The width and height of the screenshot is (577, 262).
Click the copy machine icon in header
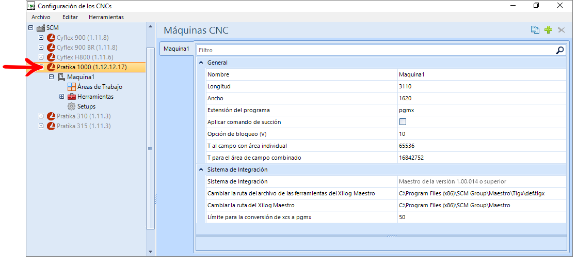tap(535, 30)
